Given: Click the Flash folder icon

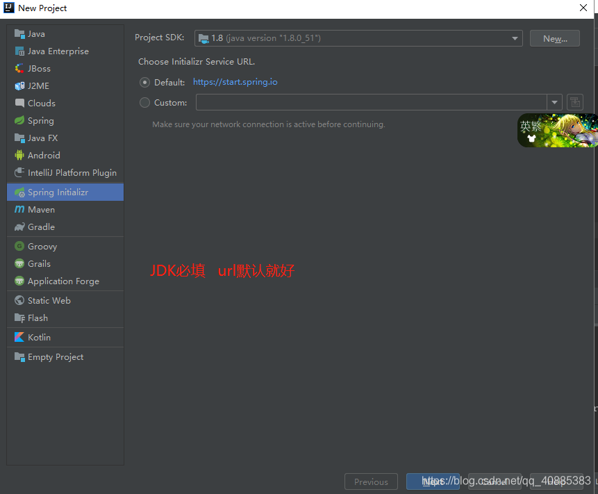Looking at the screenshot, I should pos(19,318).
